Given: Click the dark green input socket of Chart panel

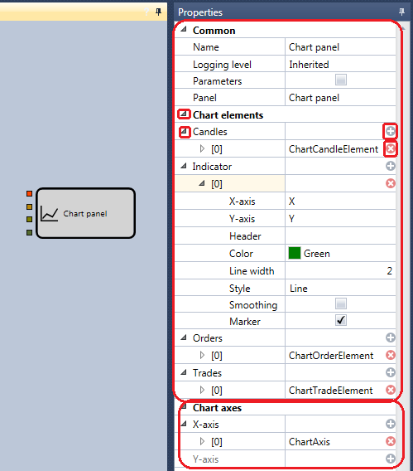Looking at the screenshot, I should [29, 232].
